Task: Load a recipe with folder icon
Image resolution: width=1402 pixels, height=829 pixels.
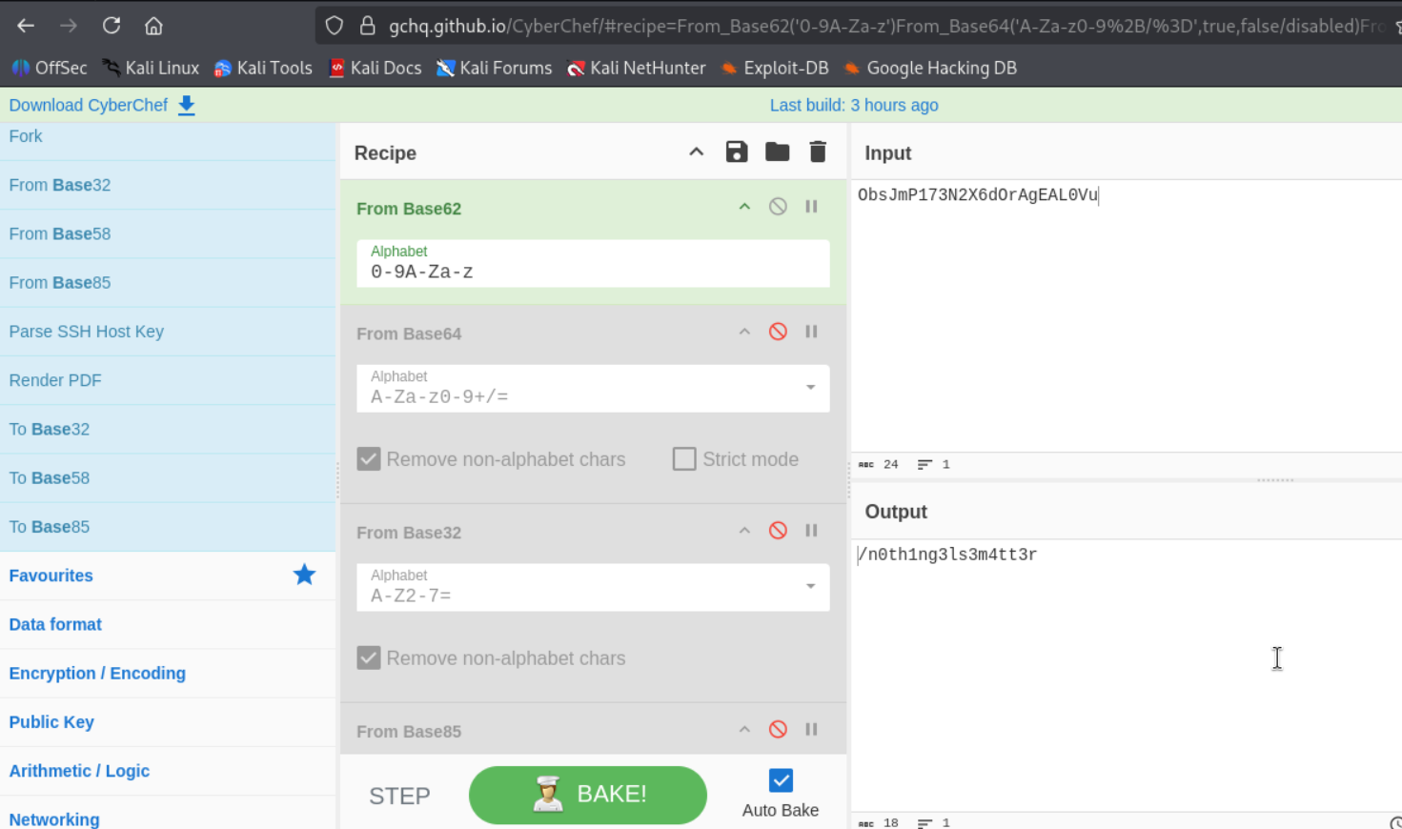Action: coord(778,152)
